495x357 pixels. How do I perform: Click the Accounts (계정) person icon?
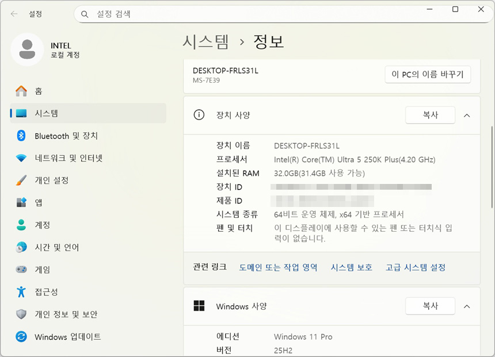pyautogui.click(x=21, y=225)
